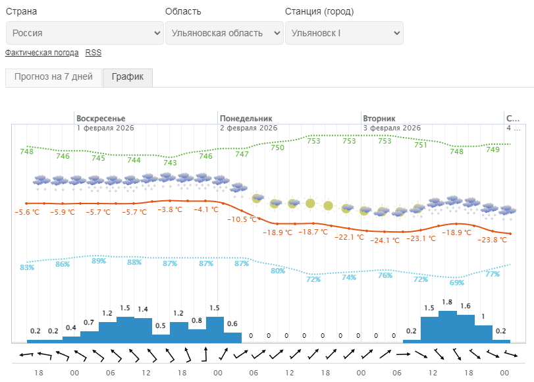Select the График tab
The width and height of the screenshot is (534, 382).
[128, 76]
